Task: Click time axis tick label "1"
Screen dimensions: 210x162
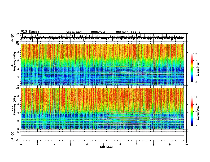Action: pyautogui.click(x=37, y=145)
